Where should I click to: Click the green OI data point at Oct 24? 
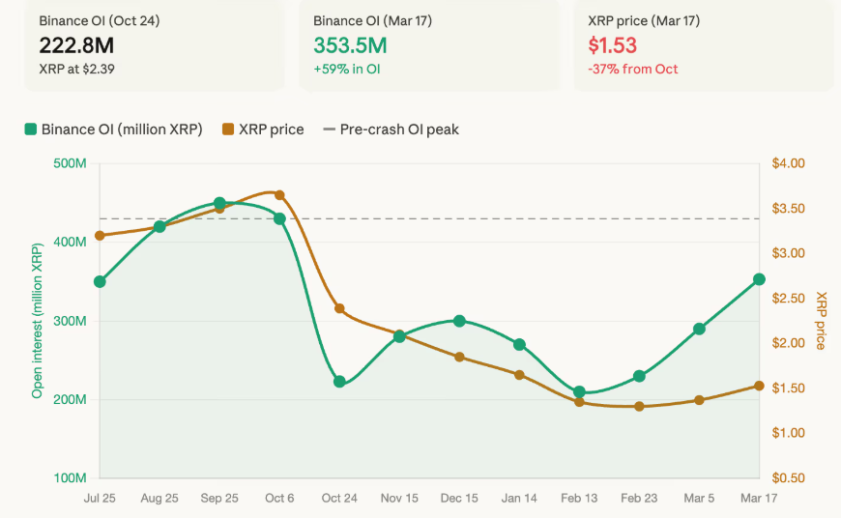(339, 382)
